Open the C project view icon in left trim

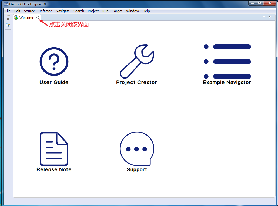point(8,25)
